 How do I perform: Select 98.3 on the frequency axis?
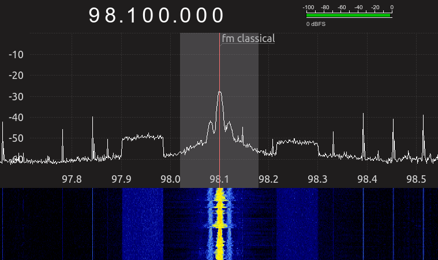(318, 179)
